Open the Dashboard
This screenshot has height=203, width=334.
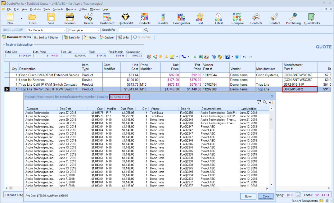pyautogui.click(x=107, y=19)
